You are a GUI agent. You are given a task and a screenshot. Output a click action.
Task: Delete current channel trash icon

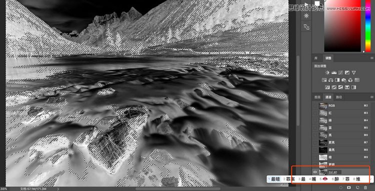(365, 187)
